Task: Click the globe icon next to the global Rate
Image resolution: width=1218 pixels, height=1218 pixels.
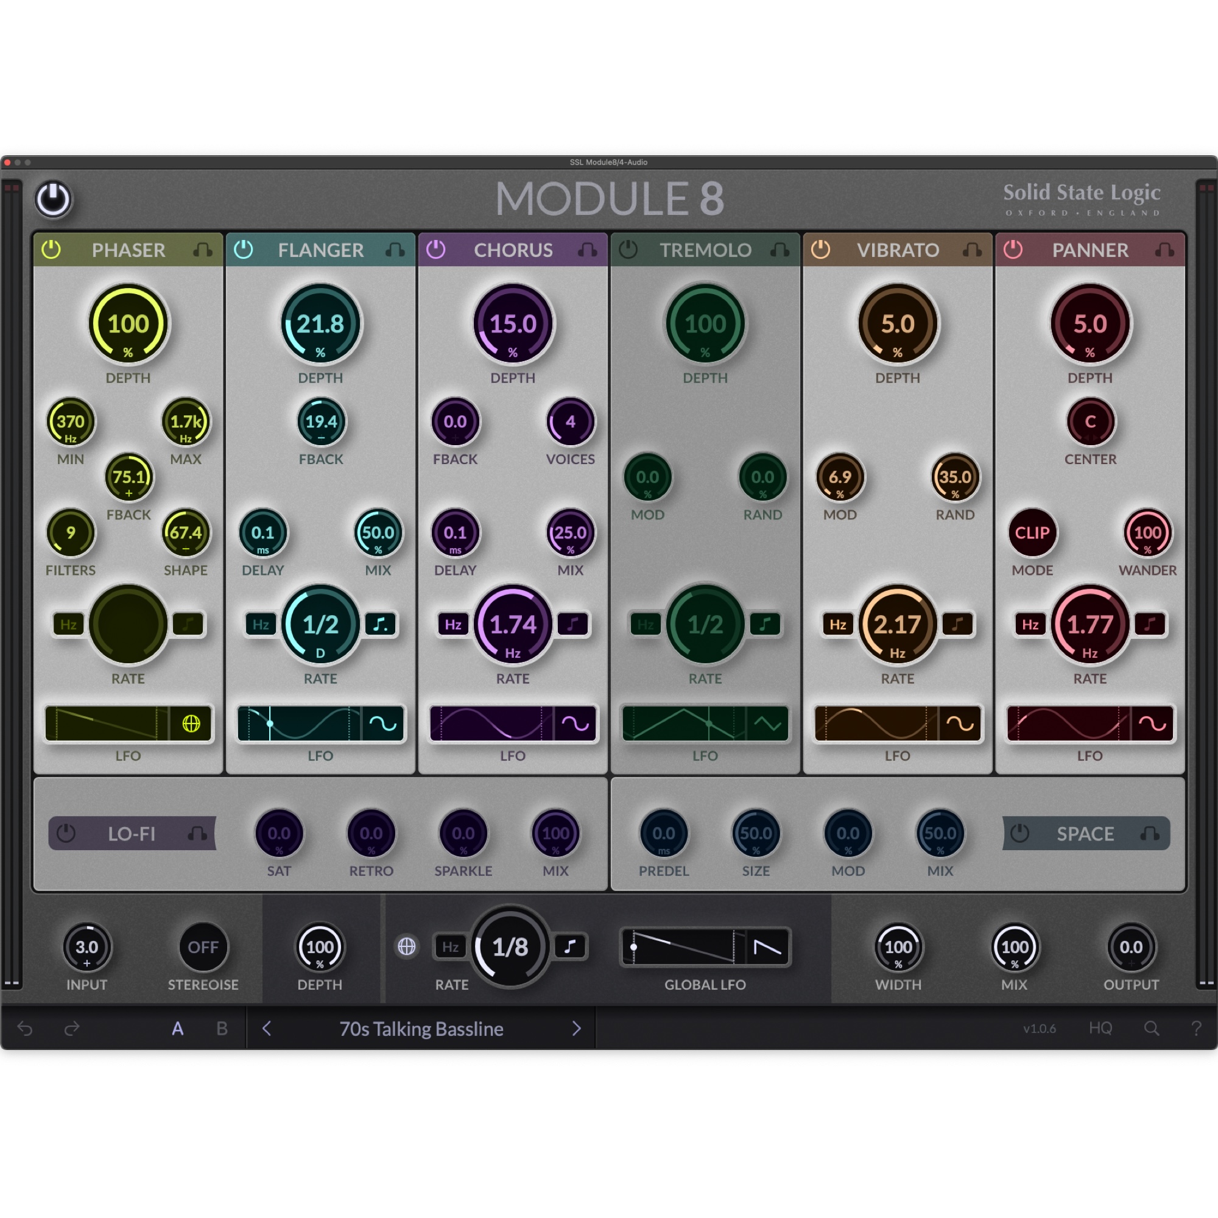Action: pyautogui.click(x=407, y=947)
